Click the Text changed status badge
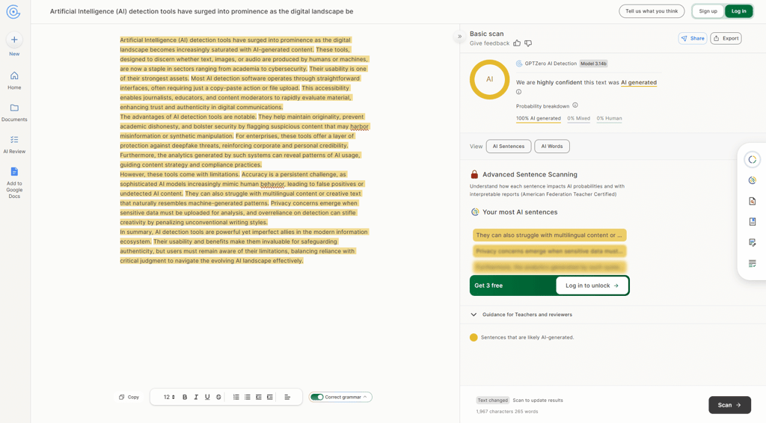Viewport: 766px width, 423px height. pyautogui.click(x=492, y=401)
